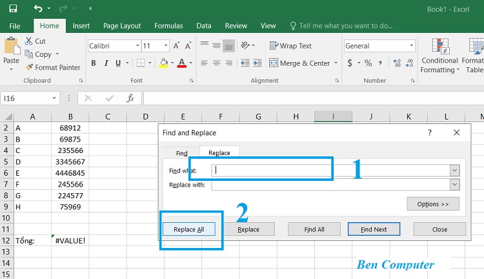Click the Replace All button
Screen dimensions: 484x279
tap(188, 229)
